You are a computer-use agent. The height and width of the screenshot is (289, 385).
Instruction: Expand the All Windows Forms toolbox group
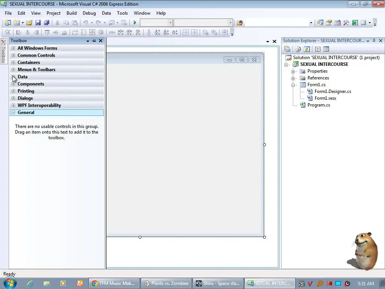(13, 48)
